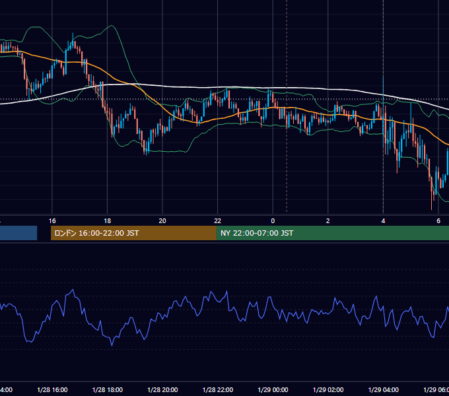Click the 16 hour axis label

tap(52, 221)
